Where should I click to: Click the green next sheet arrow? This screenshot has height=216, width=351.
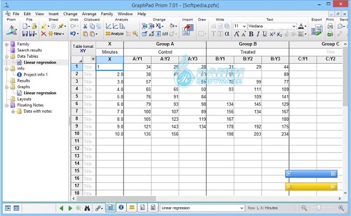70,208
